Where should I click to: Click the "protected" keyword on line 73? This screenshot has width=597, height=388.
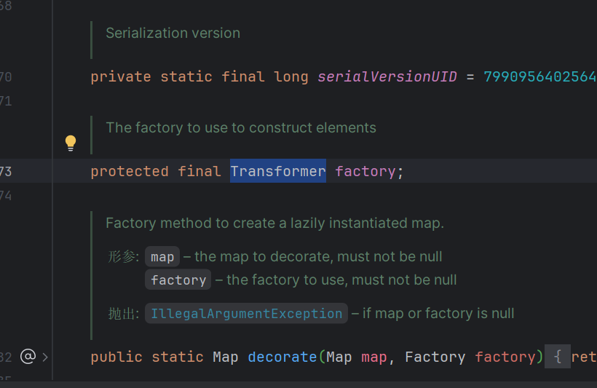130,172
